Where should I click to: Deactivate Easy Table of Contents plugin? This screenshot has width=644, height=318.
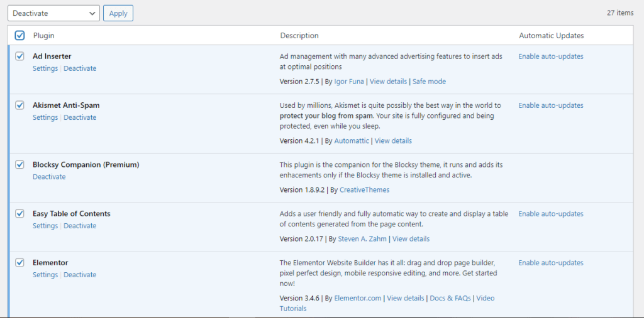point(80,226)
